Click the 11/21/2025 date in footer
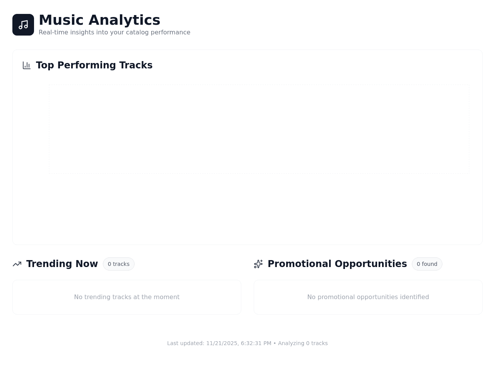 (x=222, y=343)
